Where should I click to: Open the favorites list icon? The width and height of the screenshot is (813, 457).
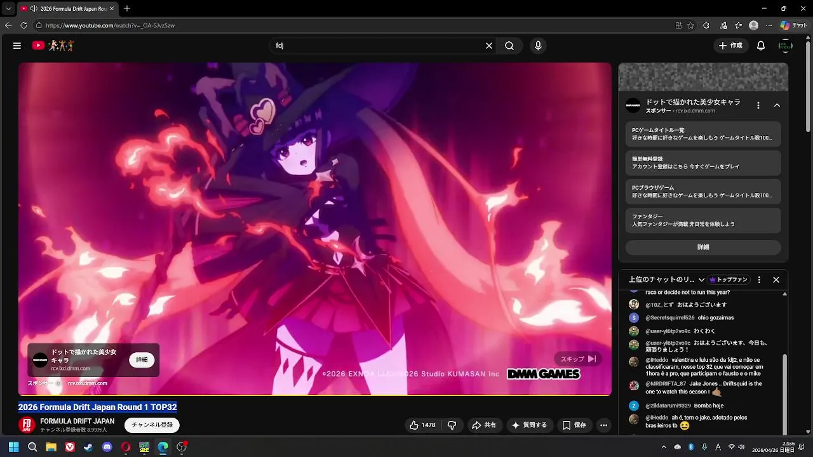pyautogui.click(x=738, y=25)
